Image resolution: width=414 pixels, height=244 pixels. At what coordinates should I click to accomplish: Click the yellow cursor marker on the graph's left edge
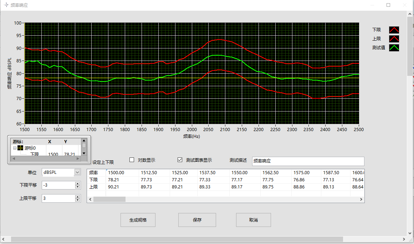25,78
